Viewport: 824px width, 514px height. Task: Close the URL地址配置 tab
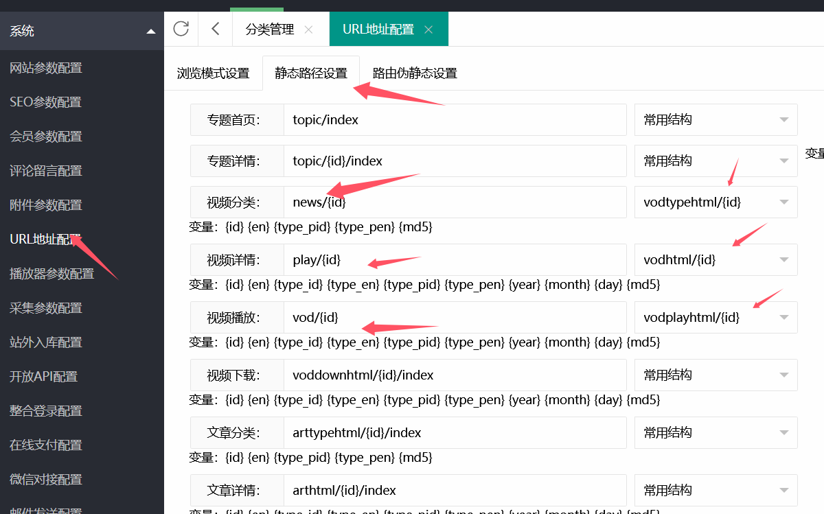[x=428, y=30]
